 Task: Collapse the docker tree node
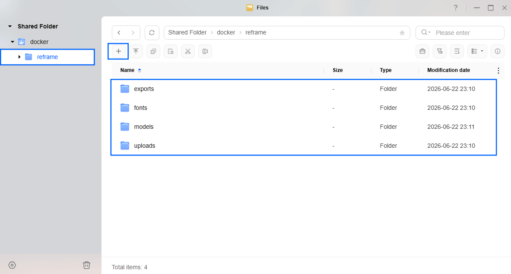pos(13,42)
